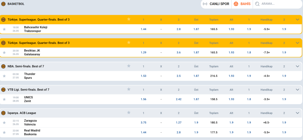Click total 177.5 in Real Madrid row
This screenshot has width=303, height=140.
(x=214, y=133)
